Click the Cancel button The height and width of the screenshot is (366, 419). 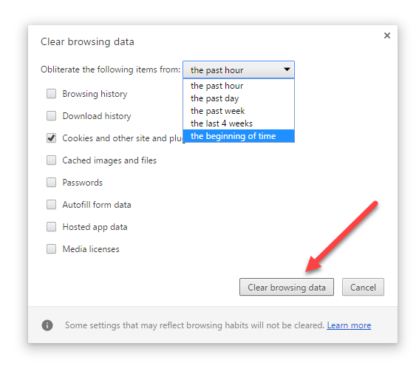pos(363,287)
